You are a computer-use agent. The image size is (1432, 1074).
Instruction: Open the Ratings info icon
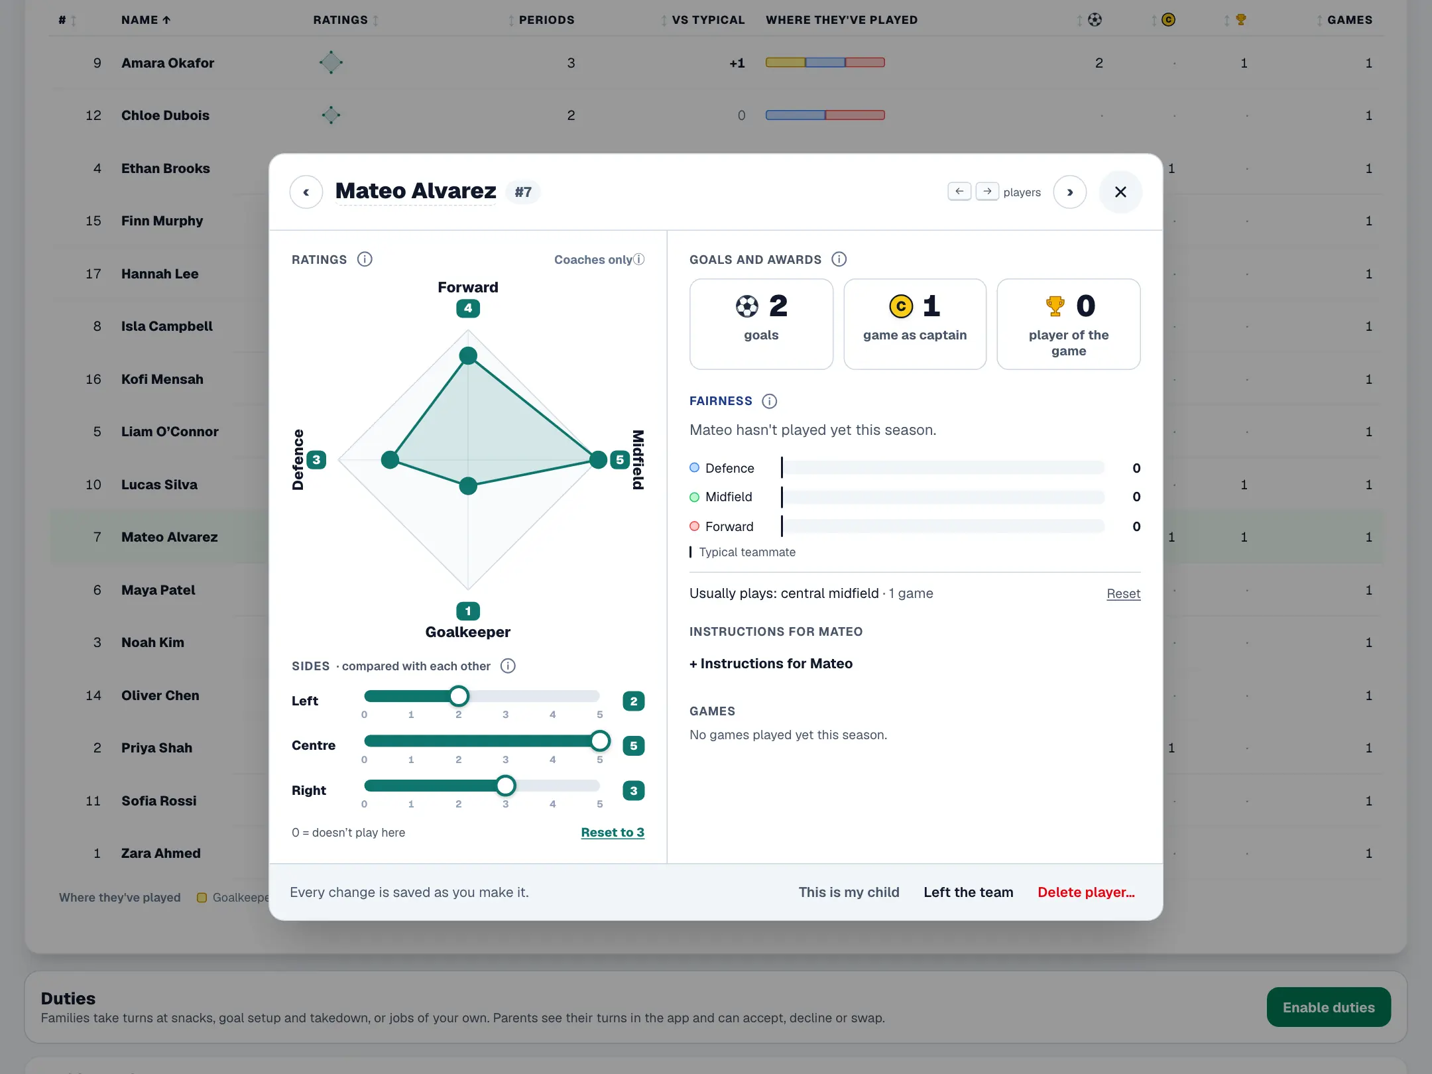point(365,259)
